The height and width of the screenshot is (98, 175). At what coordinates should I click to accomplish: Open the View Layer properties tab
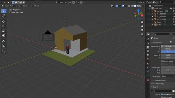pos(148,51)
